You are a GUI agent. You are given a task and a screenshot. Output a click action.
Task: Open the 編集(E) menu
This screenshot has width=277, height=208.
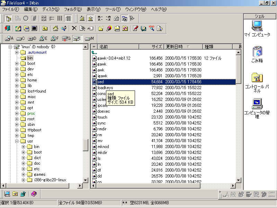point(31,9)
